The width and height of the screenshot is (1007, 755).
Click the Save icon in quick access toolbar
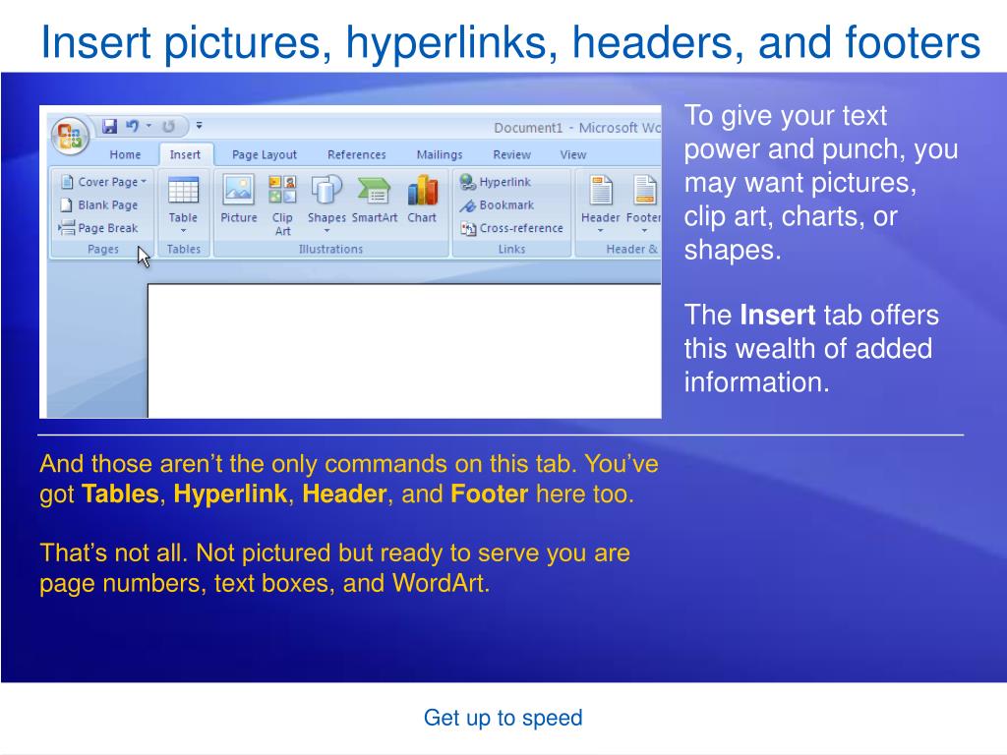(110, 126)
